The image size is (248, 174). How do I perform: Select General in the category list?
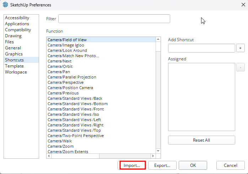coord(21,48)
